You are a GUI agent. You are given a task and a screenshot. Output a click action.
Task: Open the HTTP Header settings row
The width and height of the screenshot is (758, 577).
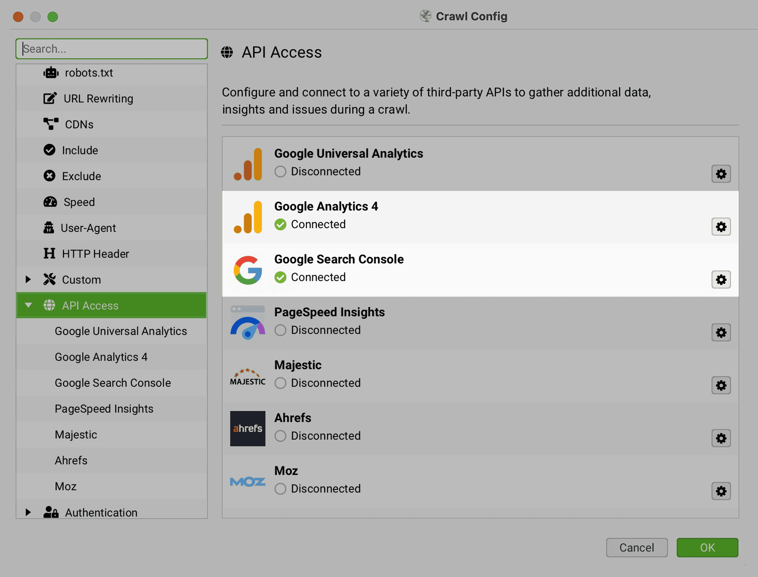pyautogui.click(x=112, y=254)
